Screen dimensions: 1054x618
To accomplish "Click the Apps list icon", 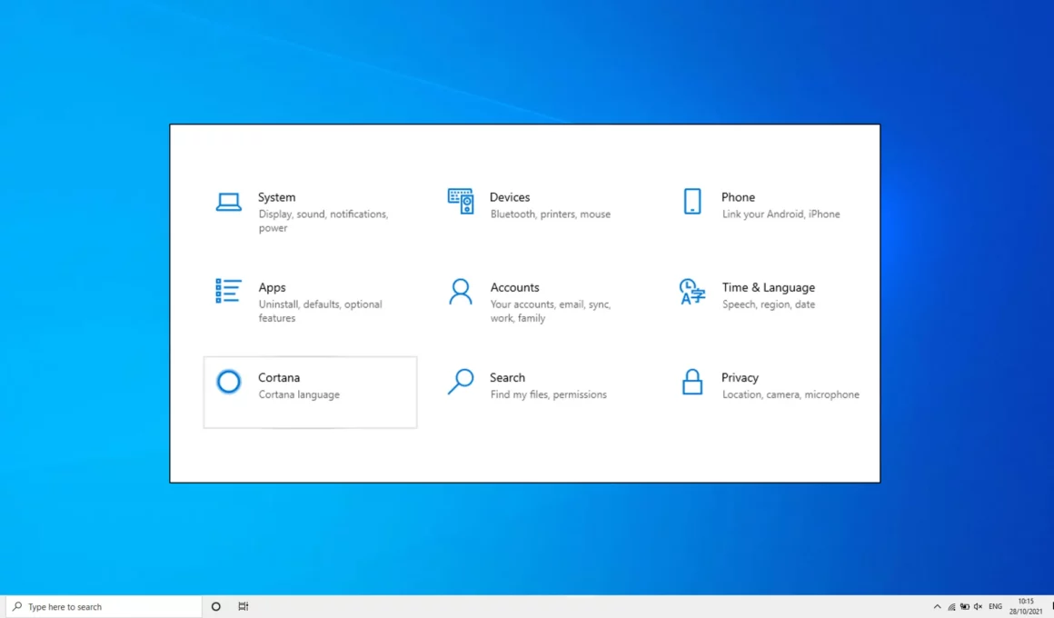I will pos(229,291).
